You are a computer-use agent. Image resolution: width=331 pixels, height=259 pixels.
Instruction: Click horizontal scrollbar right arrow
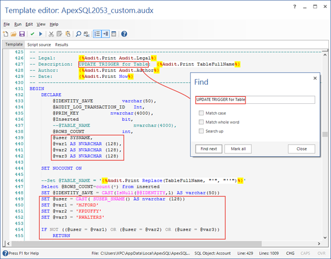pyautogui.click(x=319, y=244)
